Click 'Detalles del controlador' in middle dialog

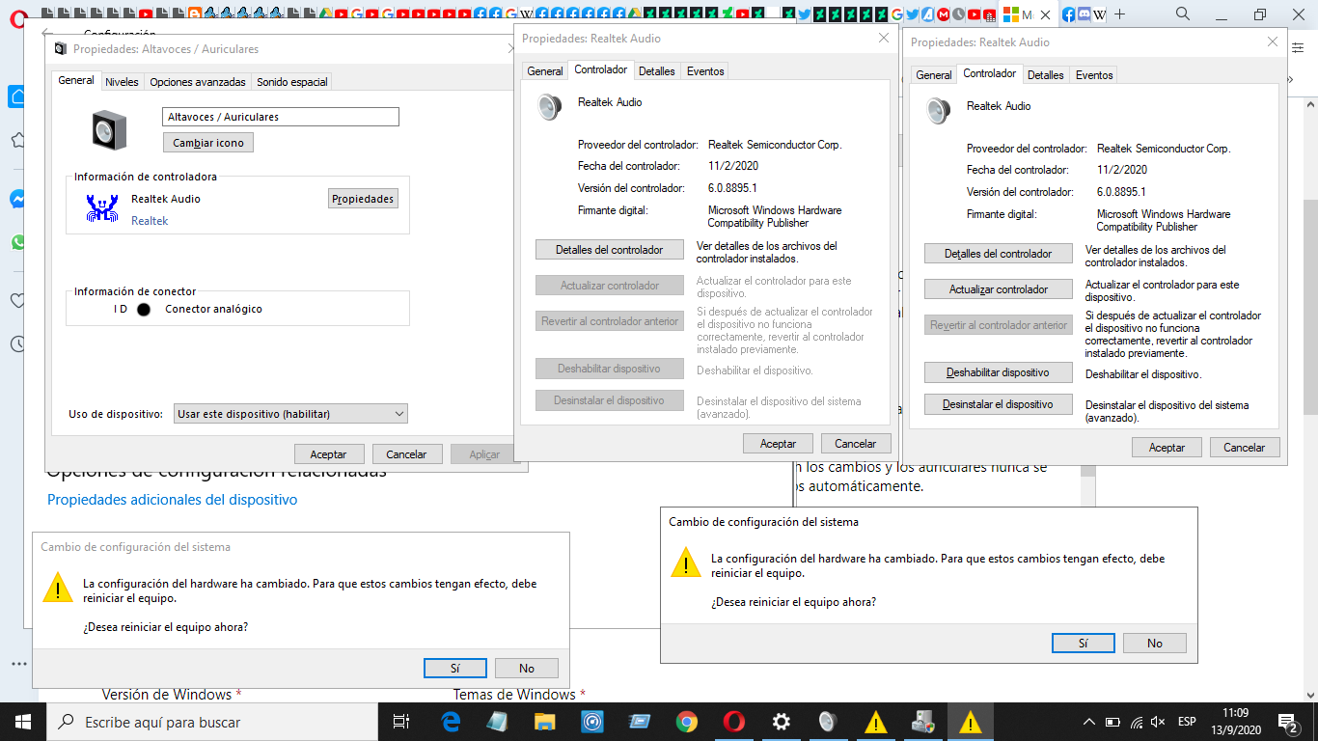[x=610, y=250]
